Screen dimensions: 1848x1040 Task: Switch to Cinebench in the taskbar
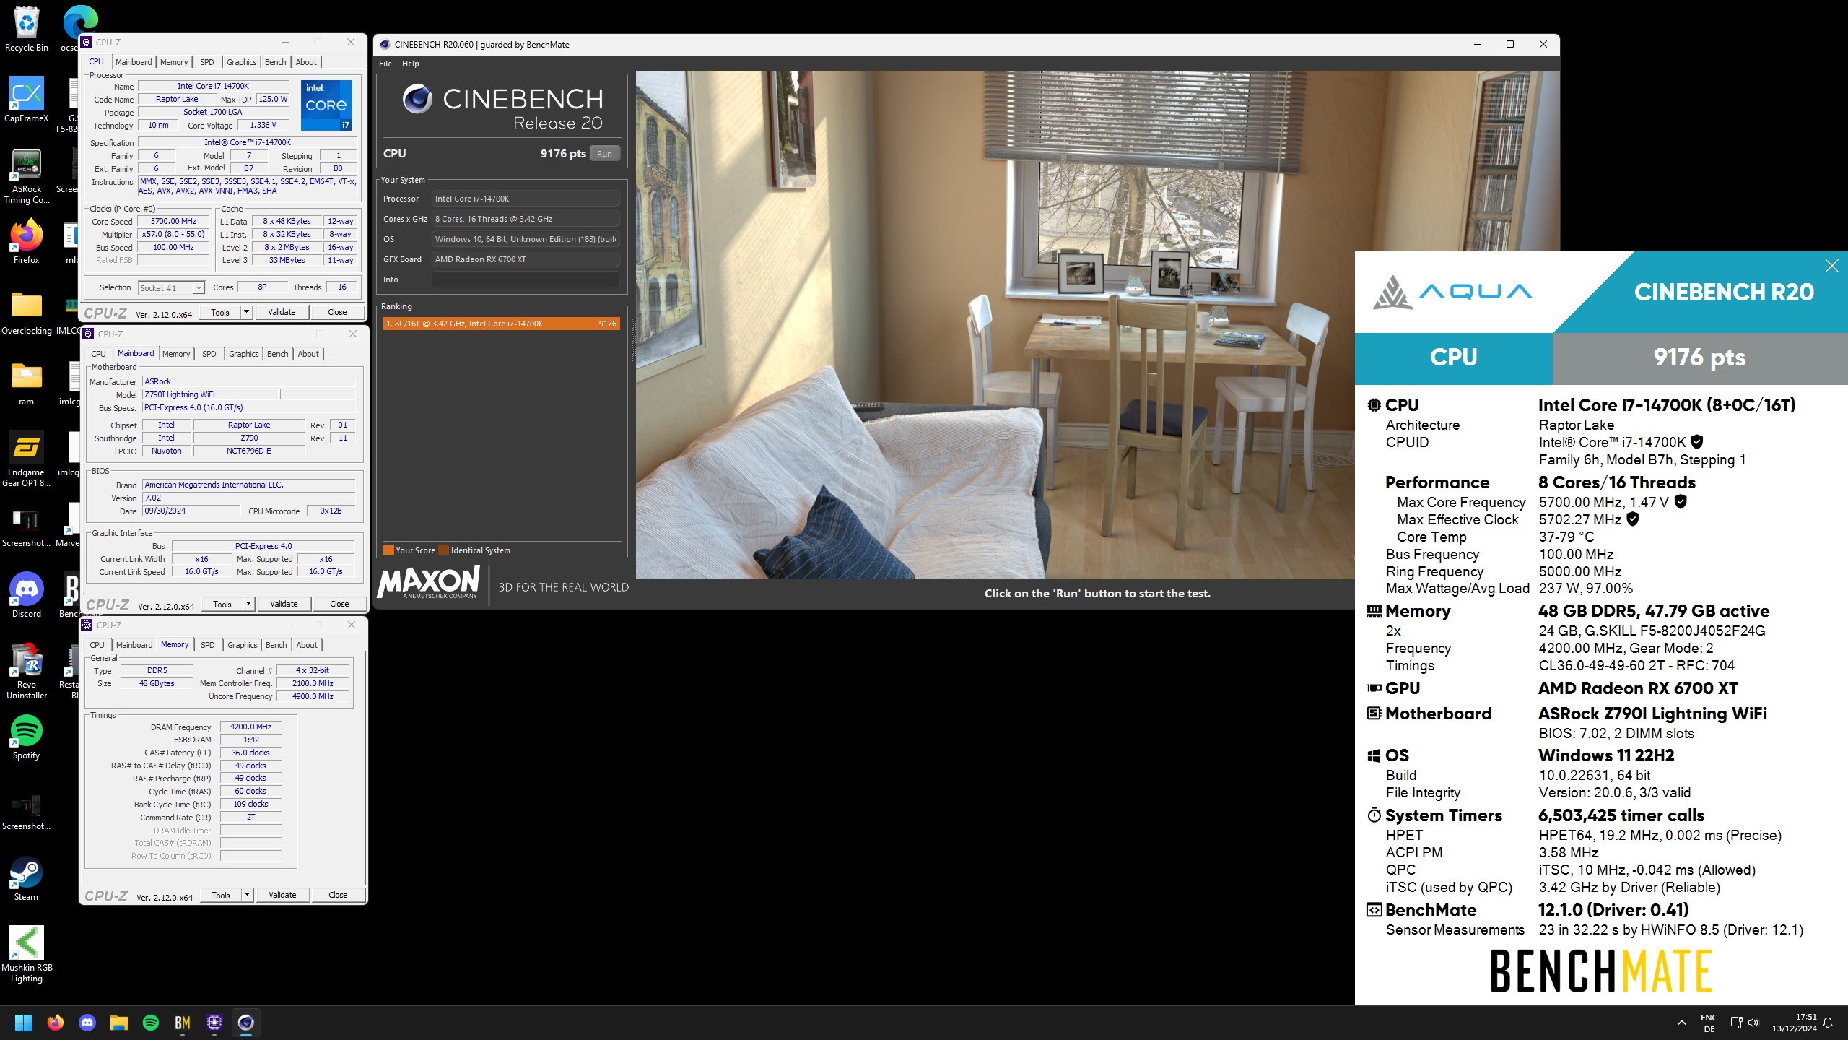[x=246, y=1023]
